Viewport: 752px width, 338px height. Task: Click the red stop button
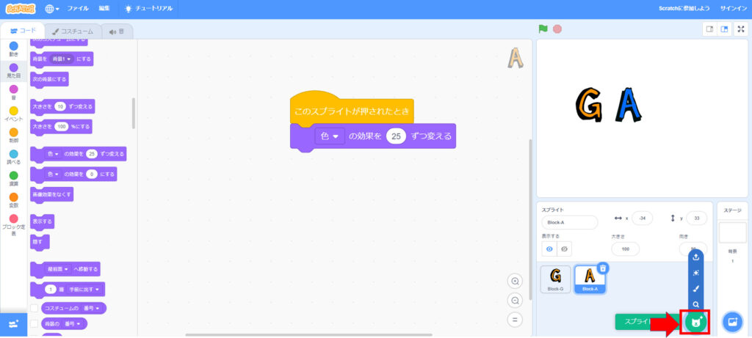(x=557, y=29)
